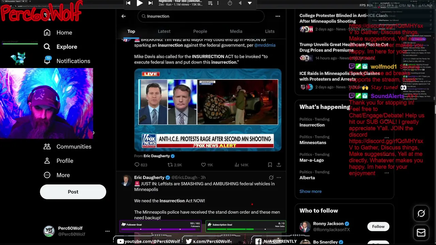Click the YouTube icon in overlay bar

[120, 242]
